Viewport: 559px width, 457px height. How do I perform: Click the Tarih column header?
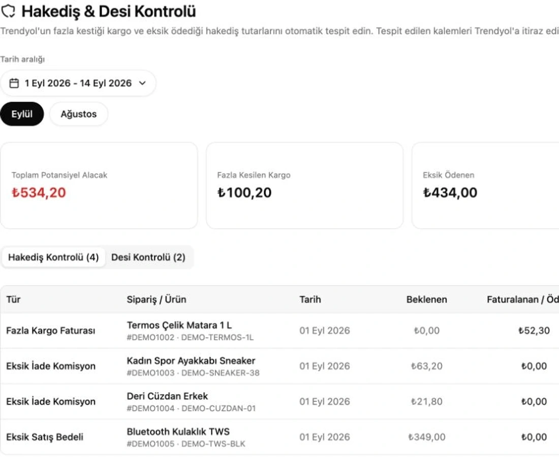point(310,299)
